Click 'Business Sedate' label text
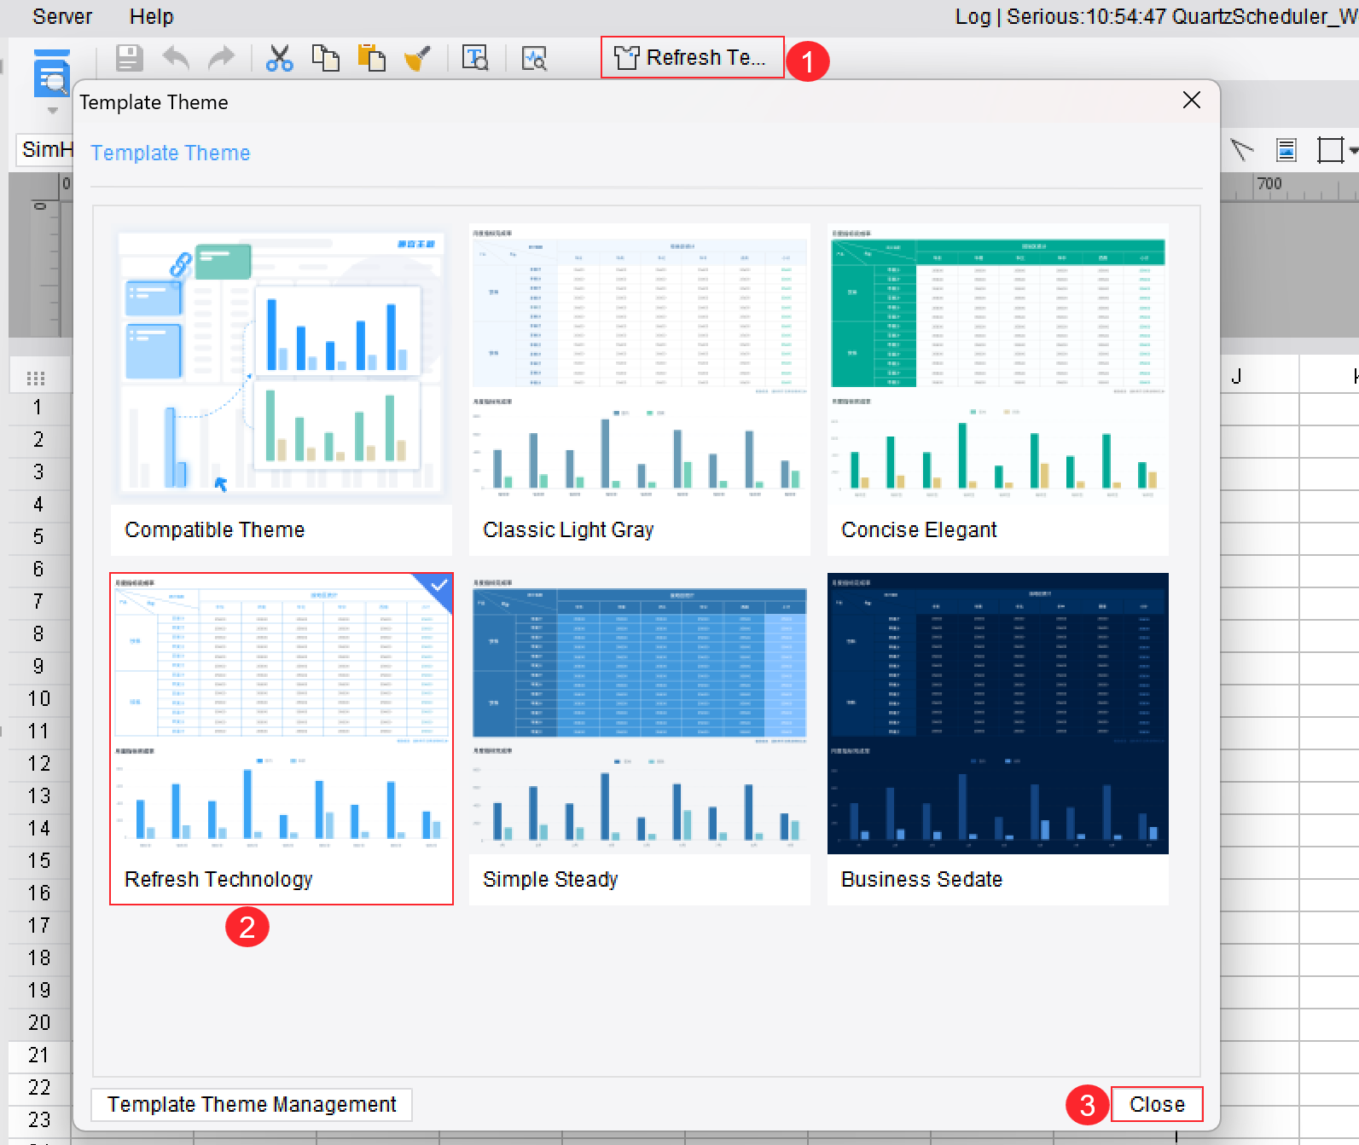1359x1145 pixels. pyautogui.click(x=921, y=879)
